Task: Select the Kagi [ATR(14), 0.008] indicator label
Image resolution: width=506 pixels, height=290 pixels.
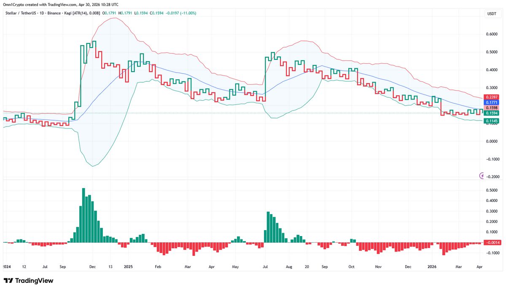Action: coord(83,13)
